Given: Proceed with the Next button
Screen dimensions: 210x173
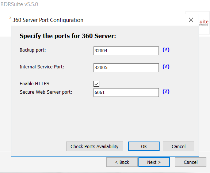Looking at the screenshot, I should [154, 162].
